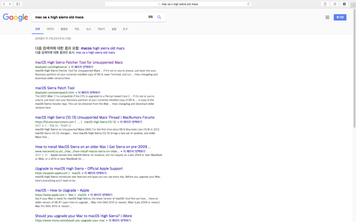Open 'Upgrade to macOS High Sierra - Official Apple Support'

(x=79, y=169)
